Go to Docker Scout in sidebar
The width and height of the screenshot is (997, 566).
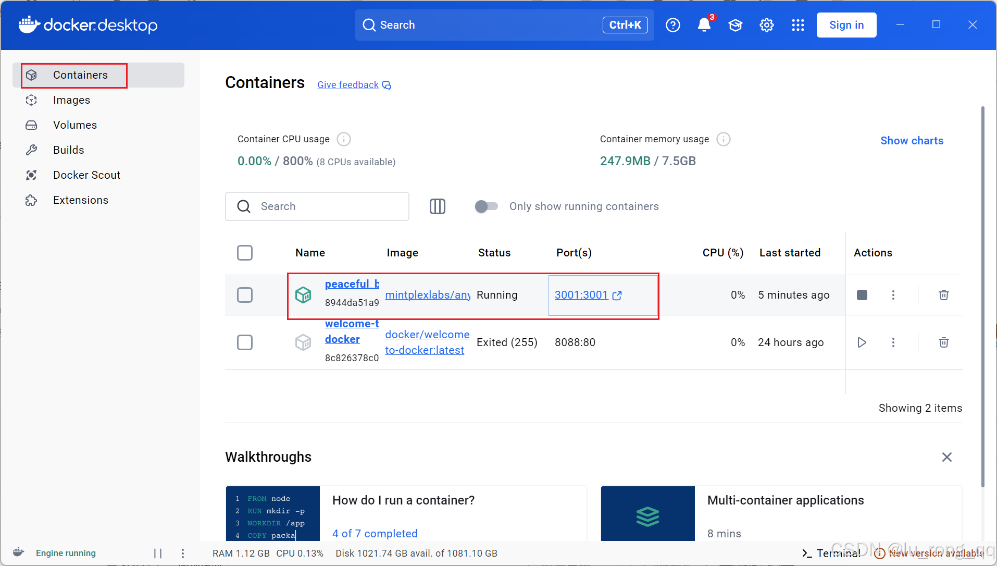[x=98, y=175]
